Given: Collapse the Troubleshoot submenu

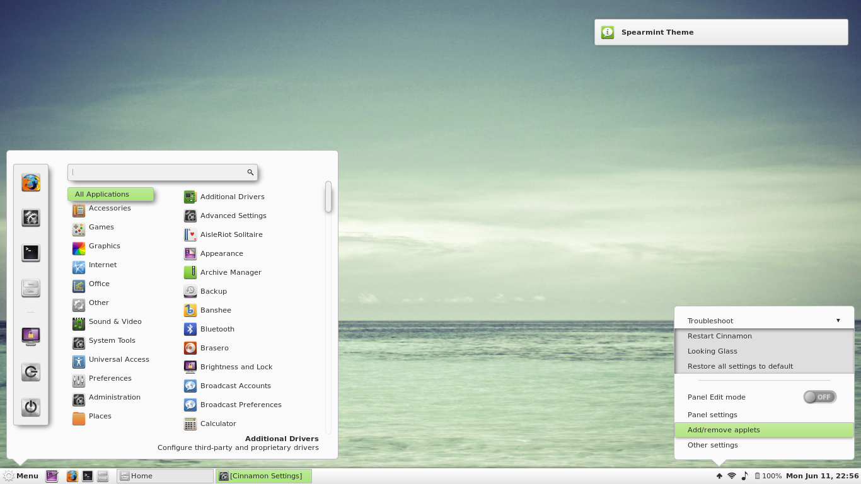Looking at the screenshot, I should pos(764,321).
